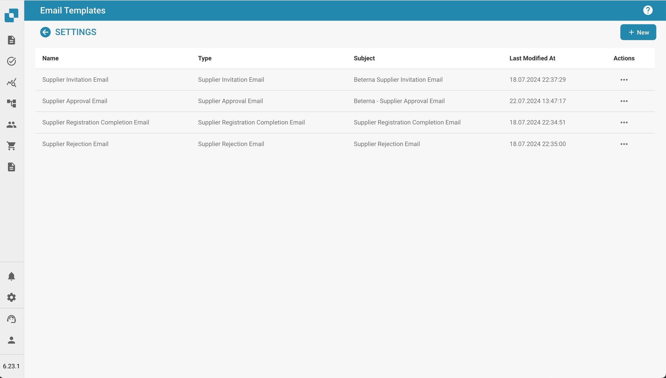666x378 pixels.
Task: Open the documents icon in sidebar
Action: (12, 40)
